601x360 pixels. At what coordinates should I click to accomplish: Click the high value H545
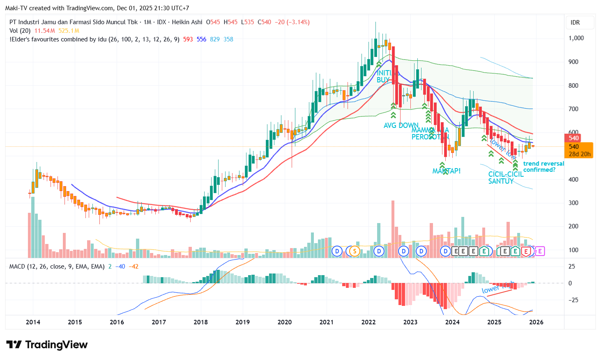click(x=230, y=22)
